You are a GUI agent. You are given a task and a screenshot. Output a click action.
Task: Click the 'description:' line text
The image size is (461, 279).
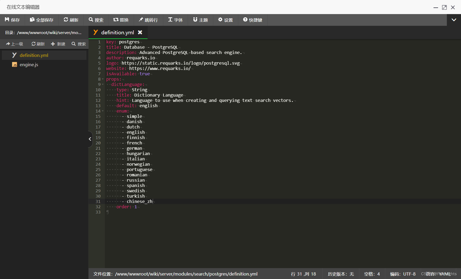point(174,52)
